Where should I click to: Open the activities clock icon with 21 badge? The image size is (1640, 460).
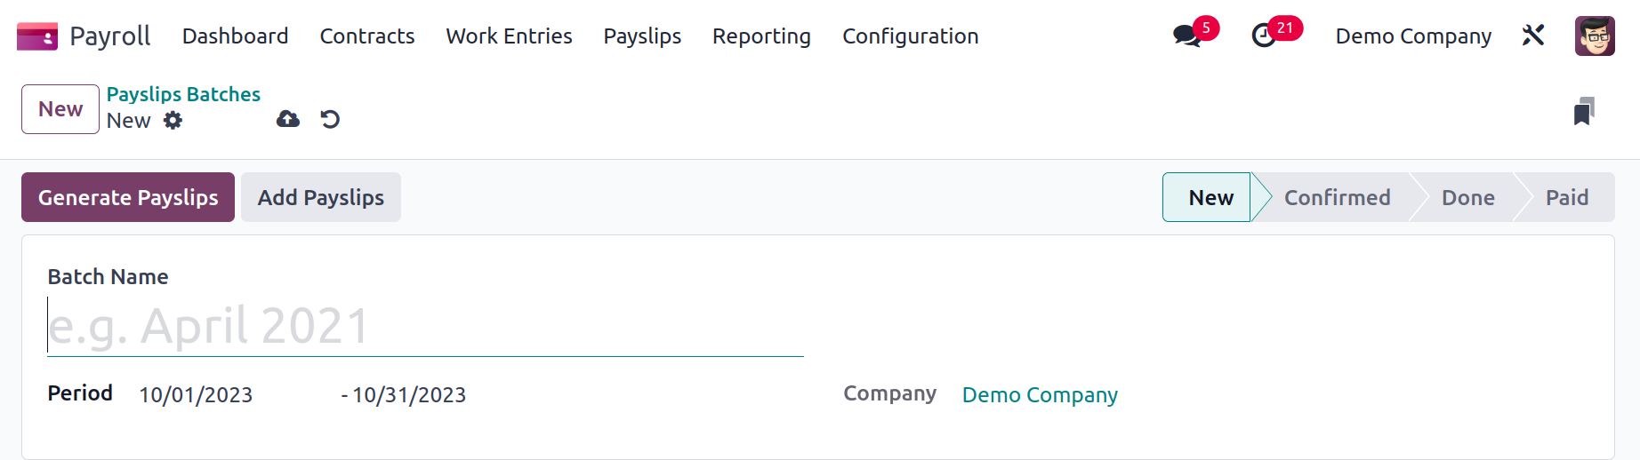(x=1264, y=36)
